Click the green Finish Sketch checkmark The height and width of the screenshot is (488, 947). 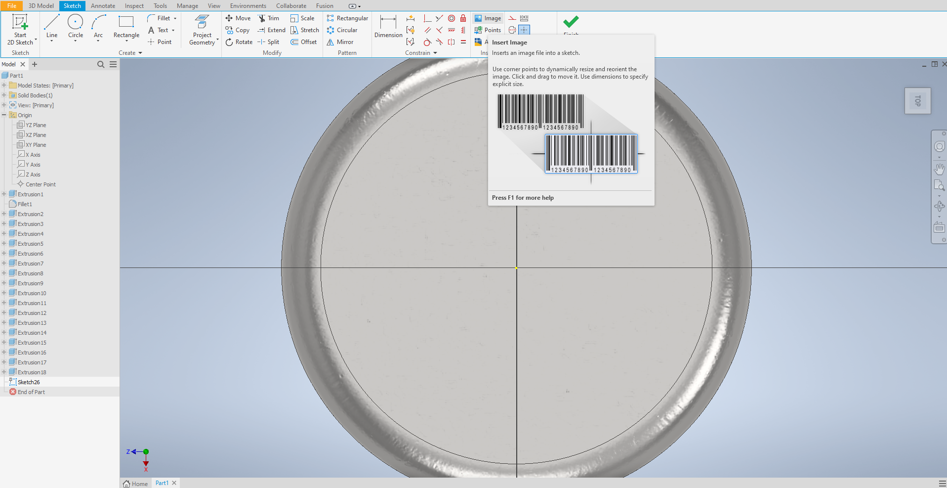571,22
